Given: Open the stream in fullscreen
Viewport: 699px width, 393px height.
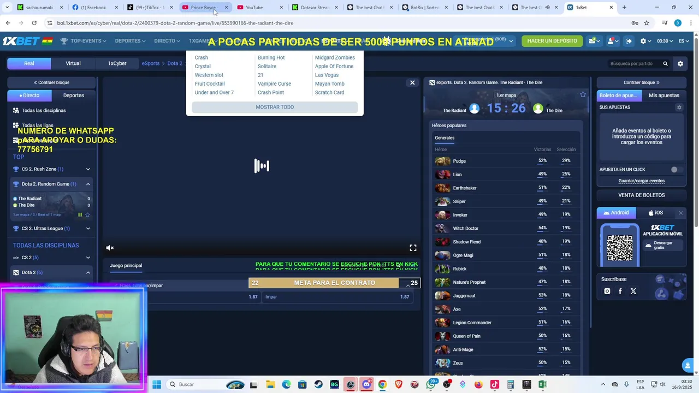Looking at the screenshot, I should [413, 248].
